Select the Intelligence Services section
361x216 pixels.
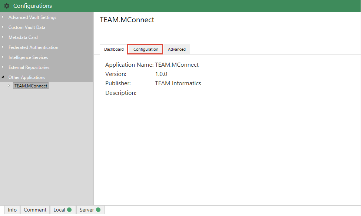28,57
